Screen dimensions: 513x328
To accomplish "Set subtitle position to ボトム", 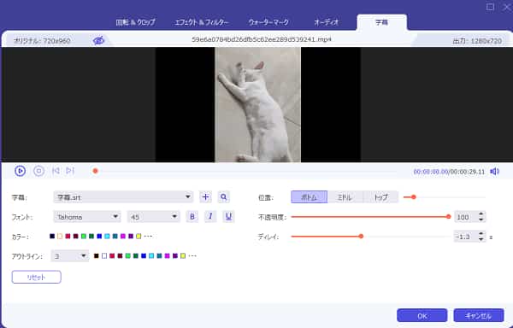I will pyautogui.click(x=310, y=197).
